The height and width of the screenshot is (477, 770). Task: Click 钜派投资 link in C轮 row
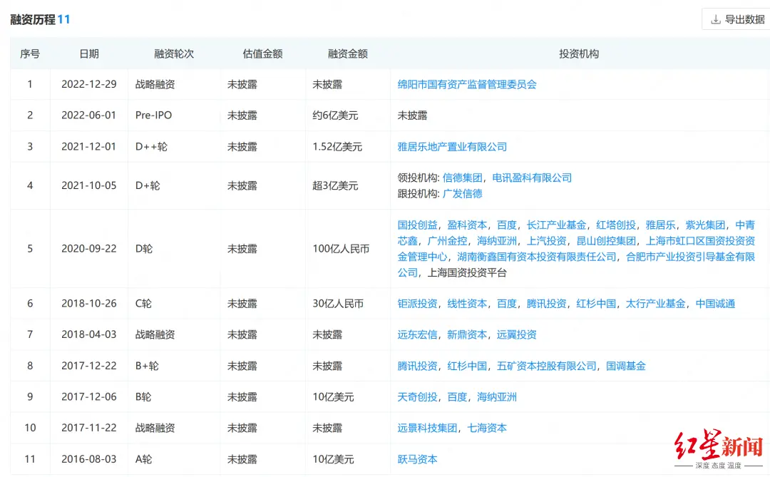coord(417,304)
